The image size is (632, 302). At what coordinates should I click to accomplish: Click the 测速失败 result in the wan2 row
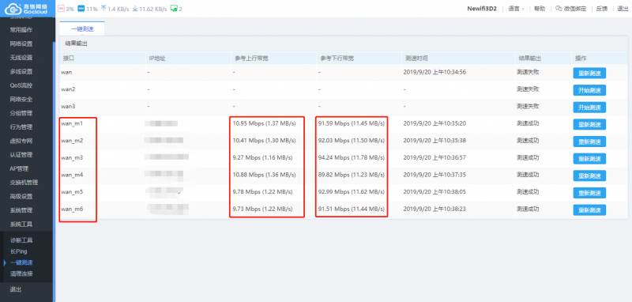click(x=528, y=89)
